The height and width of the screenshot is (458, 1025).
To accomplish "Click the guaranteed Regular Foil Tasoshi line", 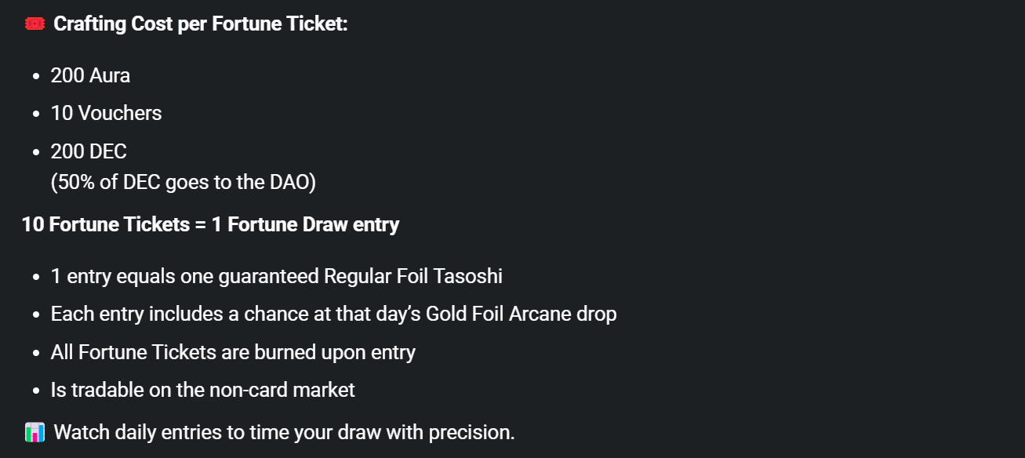I will point(277,276).
